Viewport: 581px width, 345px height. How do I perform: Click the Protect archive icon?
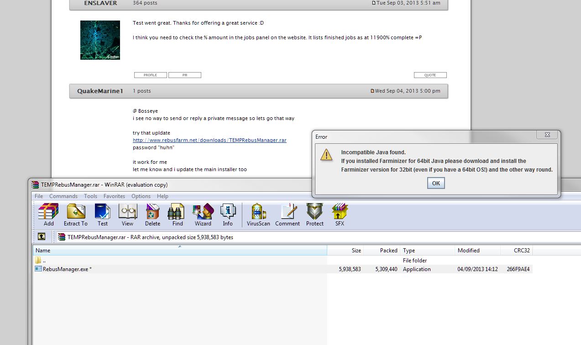tap(314, 214)
